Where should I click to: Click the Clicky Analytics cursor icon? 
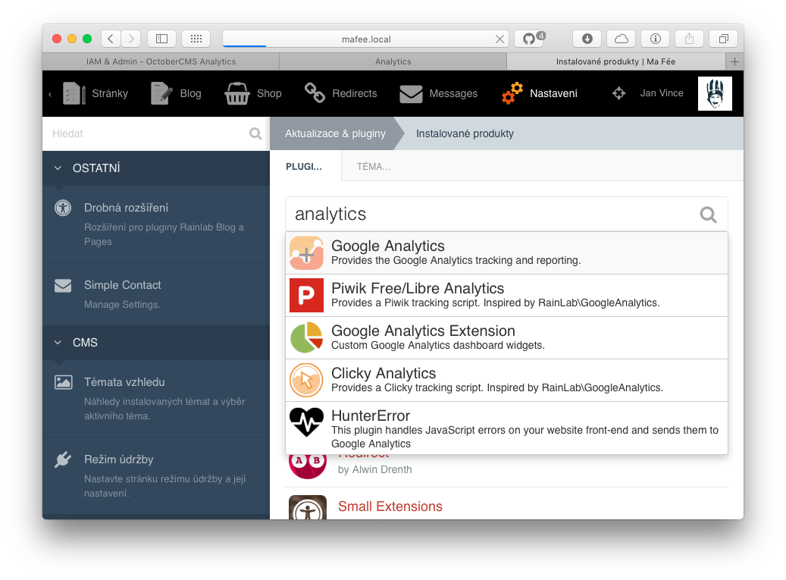pos(306,381)
